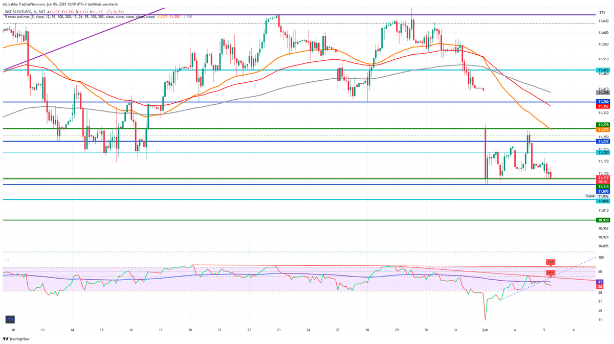
Task: Click the blue 11.366 price level label
Action: pos(602,102)
